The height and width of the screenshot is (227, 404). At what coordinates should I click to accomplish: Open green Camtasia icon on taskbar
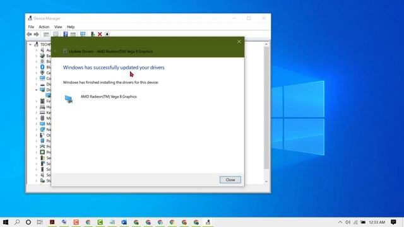(100, 222)
